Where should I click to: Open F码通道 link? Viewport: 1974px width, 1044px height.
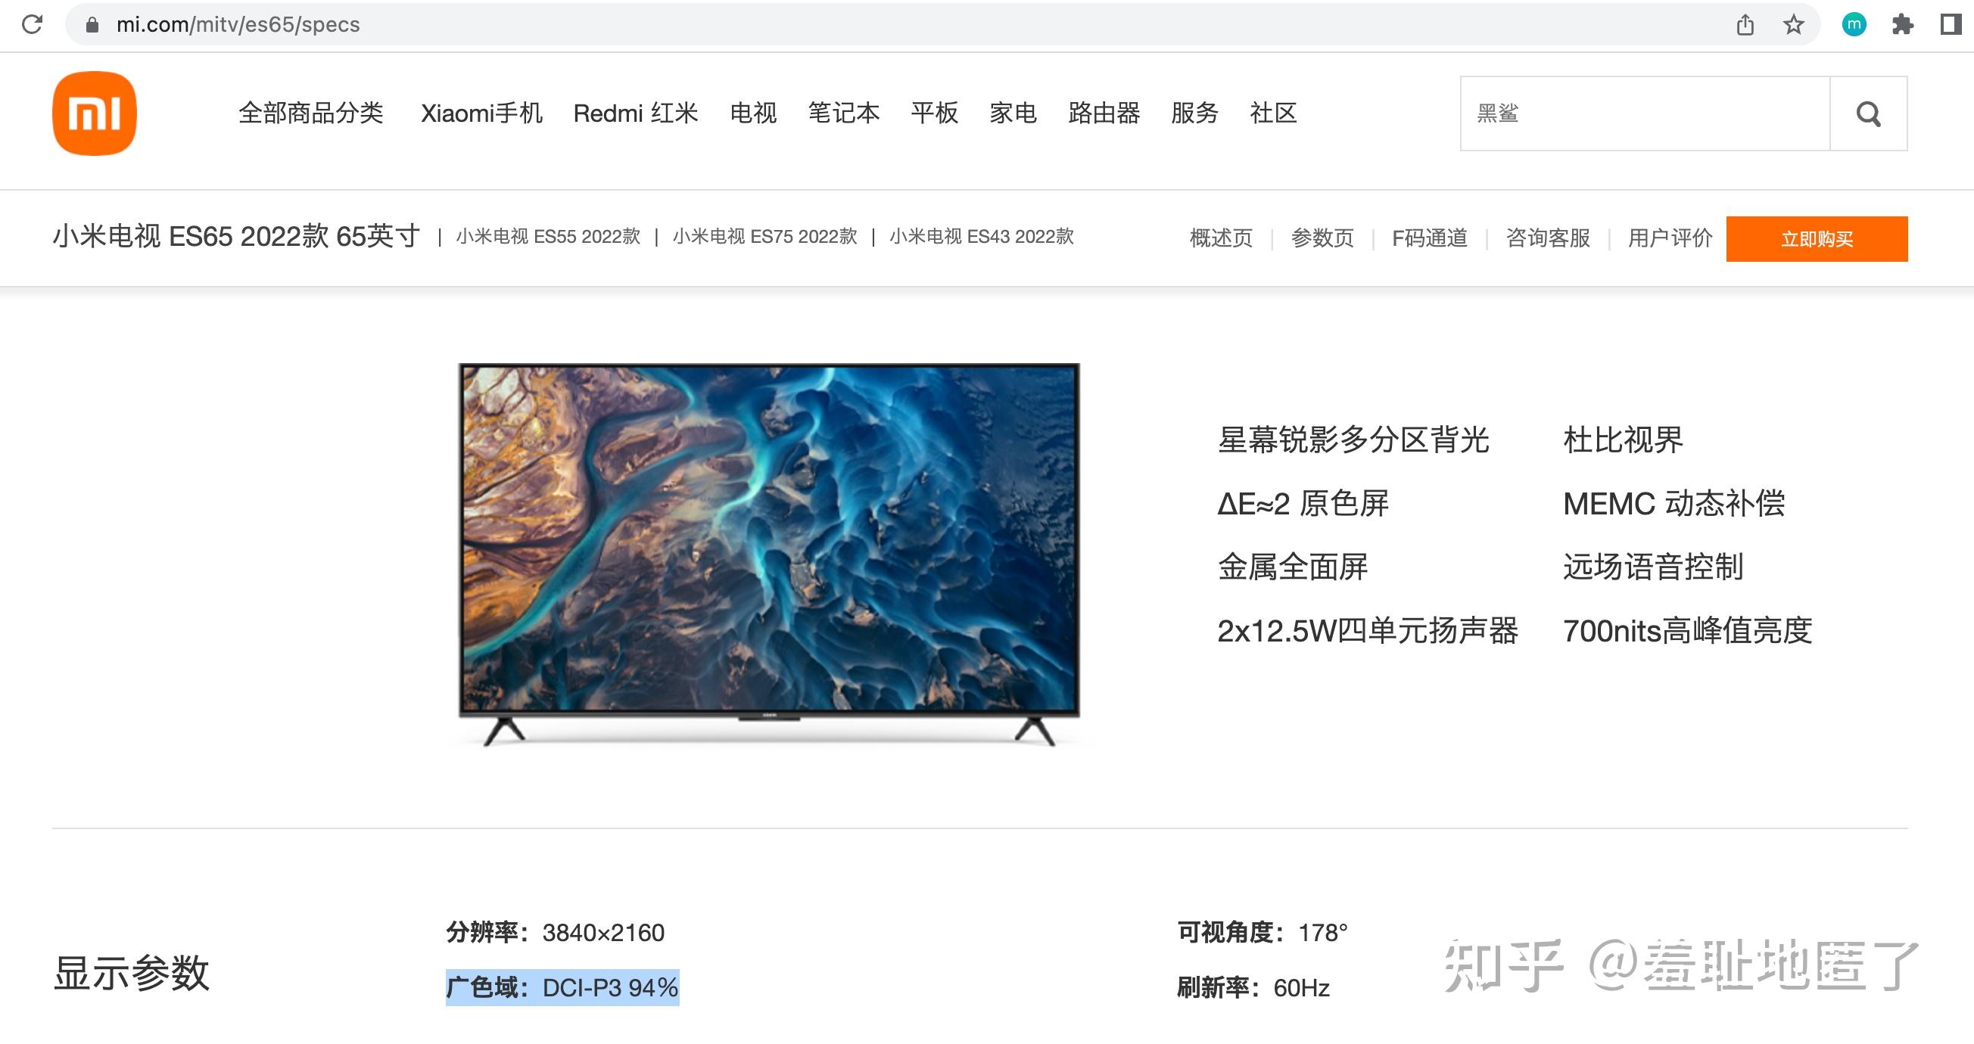pyautogui.click(x=1429, y=238)
